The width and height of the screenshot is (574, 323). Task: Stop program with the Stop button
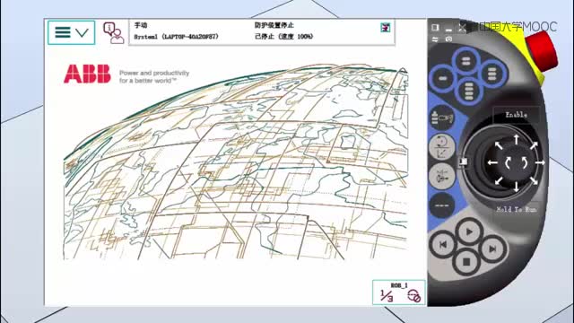point(466,262)
